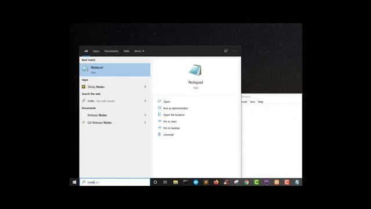Open Chrome from the taskbar
The image size is (371, 209).
tap(246, 182)
